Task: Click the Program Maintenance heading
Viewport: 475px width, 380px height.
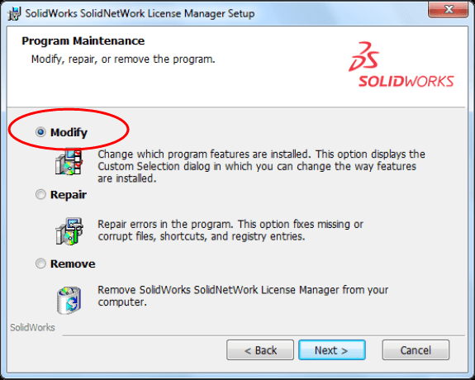Action: 83,41
